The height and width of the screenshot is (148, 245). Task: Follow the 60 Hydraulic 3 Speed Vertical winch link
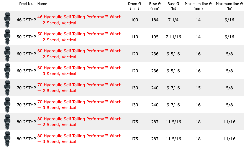pos(79,71)
